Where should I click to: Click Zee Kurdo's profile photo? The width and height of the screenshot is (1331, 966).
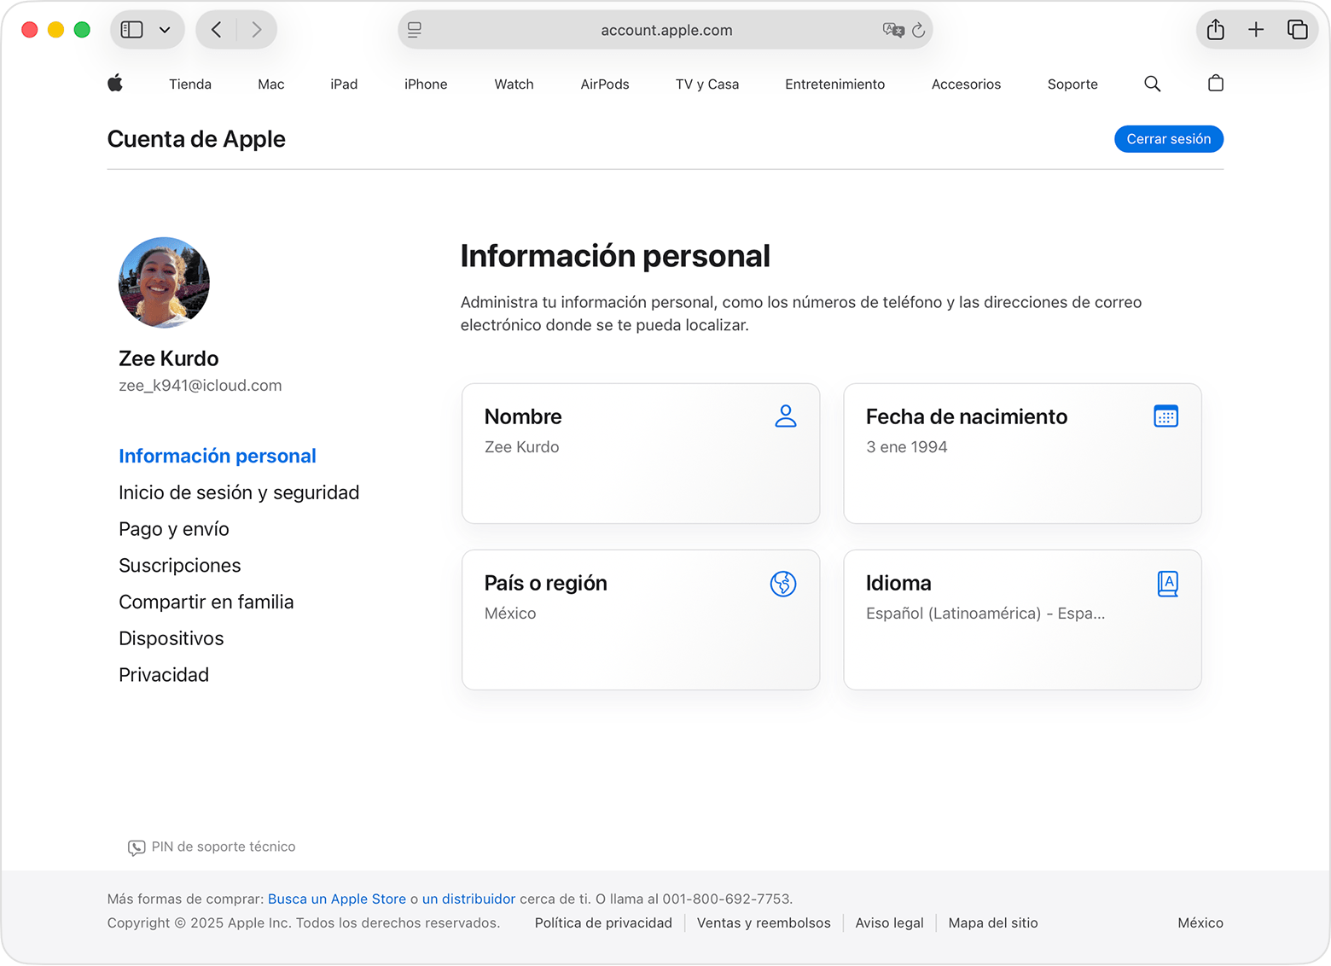(x=163, y=282)
